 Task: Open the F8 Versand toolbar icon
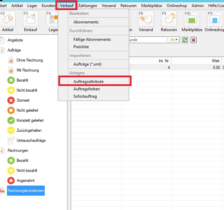(146, 19)
